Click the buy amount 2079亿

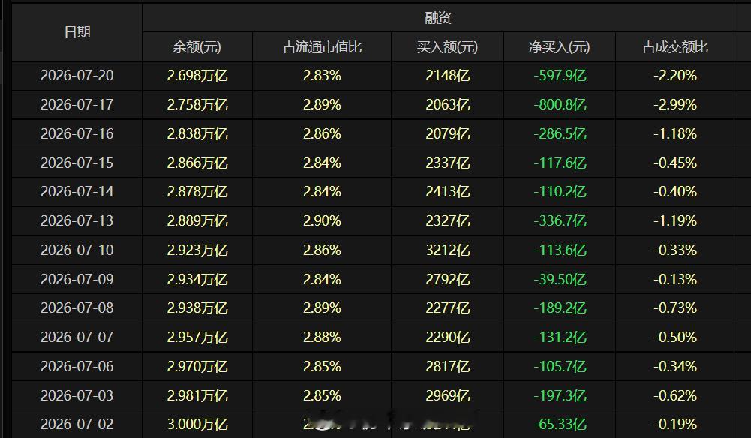coord(447,133)
